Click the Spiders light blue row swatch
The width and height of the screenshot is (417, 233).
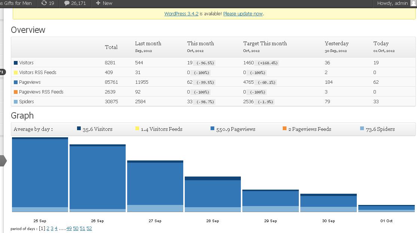click(x=16, y=102)
